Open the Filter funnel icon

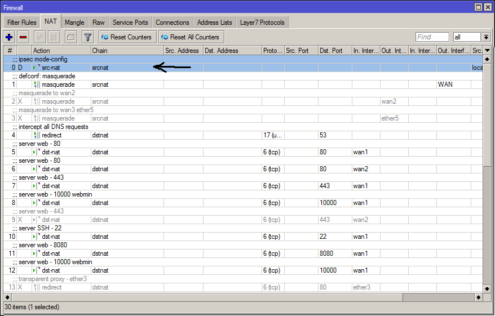pyautogui.click(x=88, y=37)
